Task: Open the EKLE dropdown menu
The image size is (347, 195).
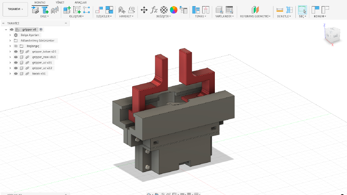Action: pos(45,16)
